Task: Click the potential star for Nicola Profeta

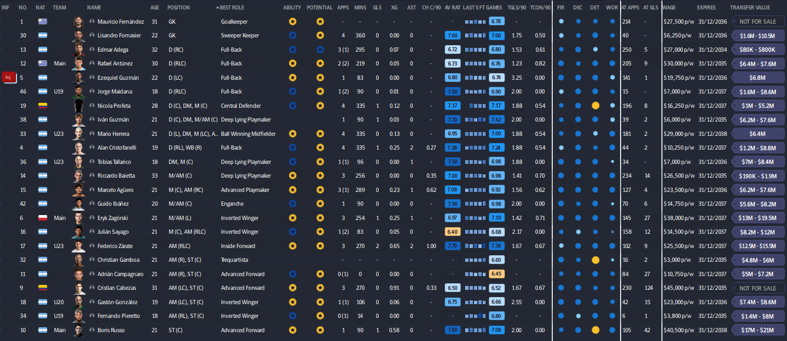Action: pyautogui.click(x=320, y=106)
